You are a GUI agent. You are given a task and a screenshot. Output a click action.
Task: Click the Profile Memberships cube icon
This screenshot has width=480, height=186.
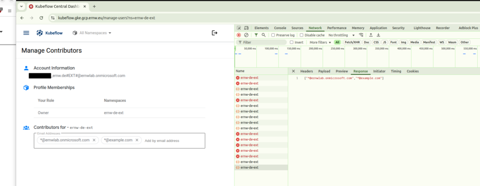pyautogui.click(x=26, y=88)
